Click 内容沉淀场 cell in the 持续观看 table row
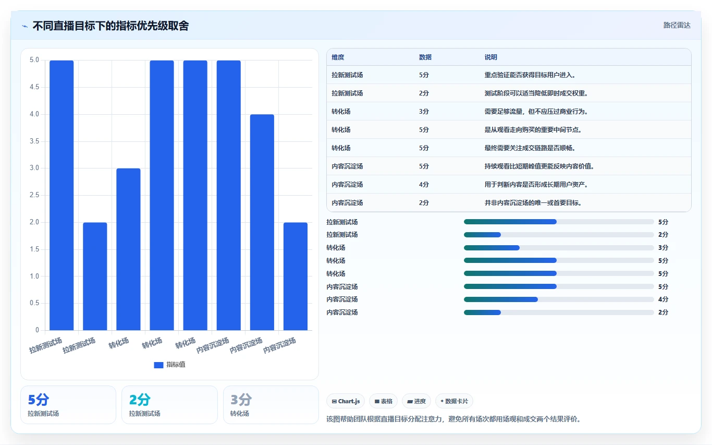Screen dimensions: 712x445 pyautogui.click(x=347, y=166)
